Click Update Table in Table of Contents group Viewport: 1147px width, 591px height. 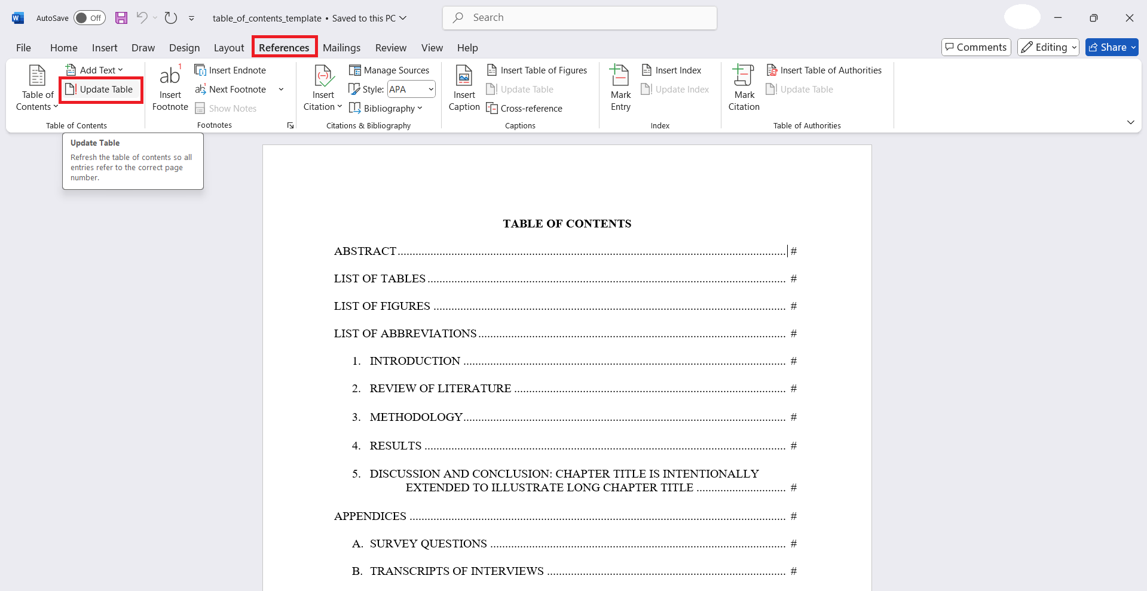click(100, 90)
